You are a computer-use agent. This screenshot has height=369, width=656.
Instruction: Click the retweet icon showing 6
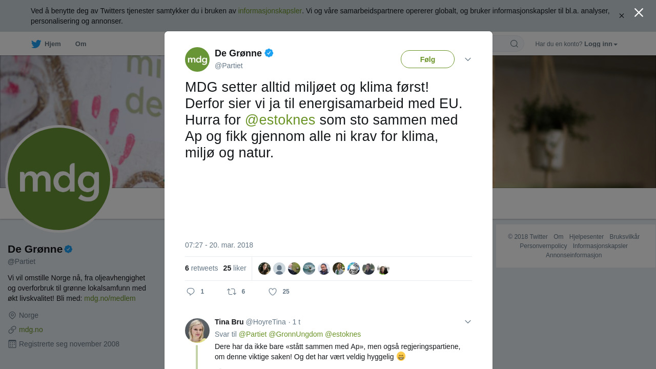click(232, 292)
